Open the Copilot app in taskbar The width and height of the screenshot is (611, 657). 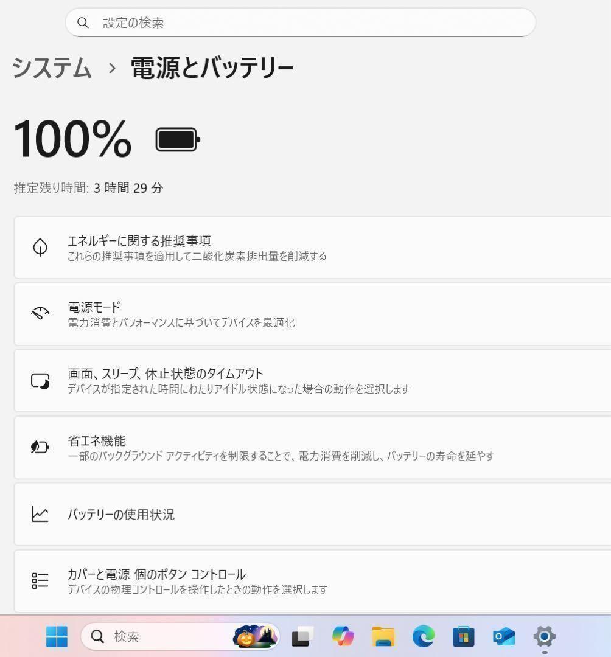(x=343, y=636)
